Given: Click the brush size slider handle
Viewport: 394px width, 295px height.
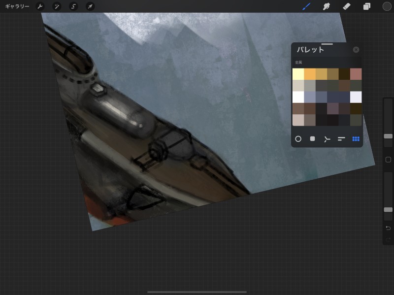Looking at the screenshot, I should [x=388, y=136].
